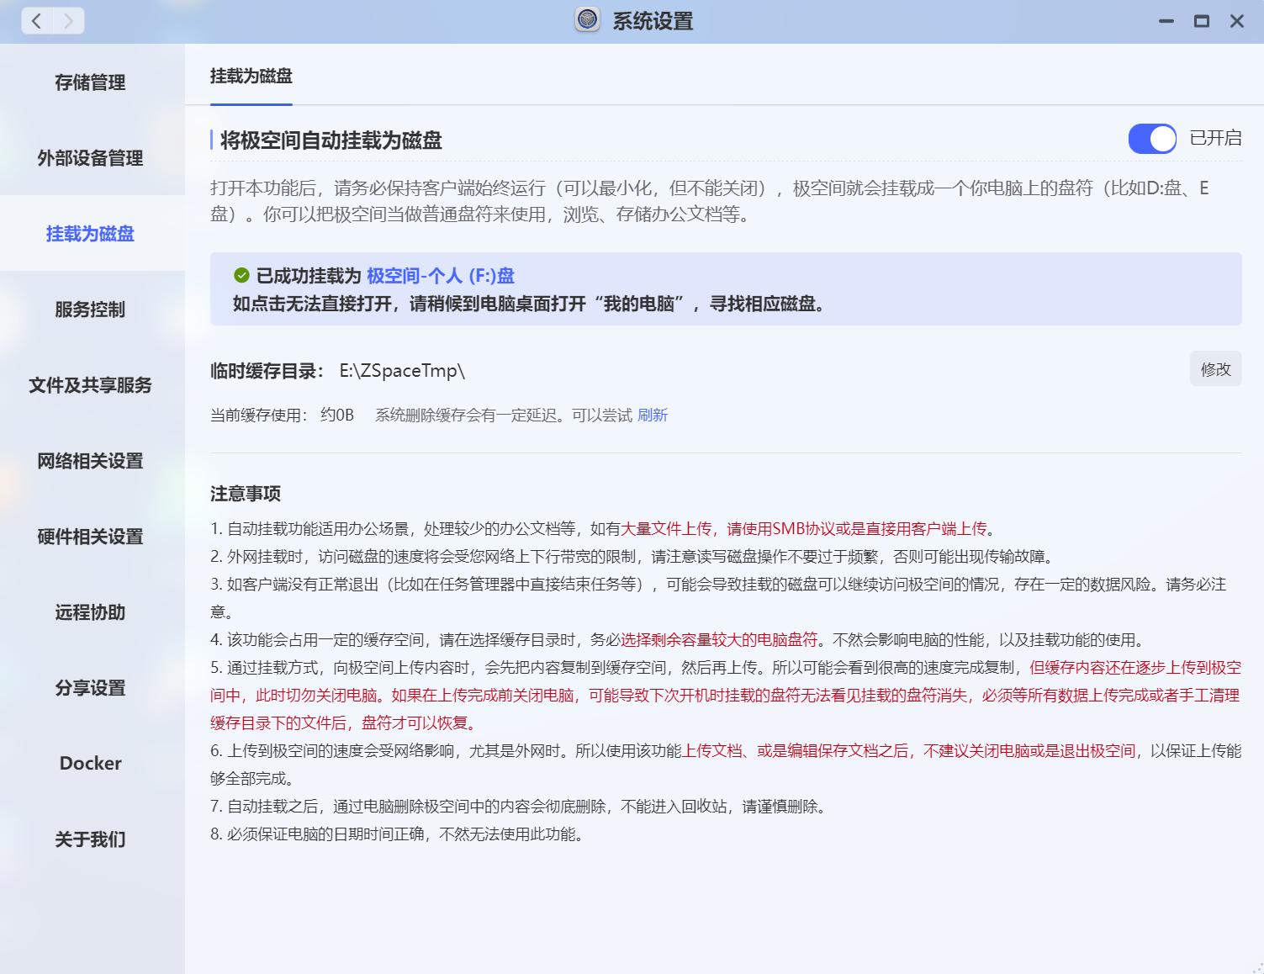
Task: Click the back navigation arrow
Action: tap(36, 21)
